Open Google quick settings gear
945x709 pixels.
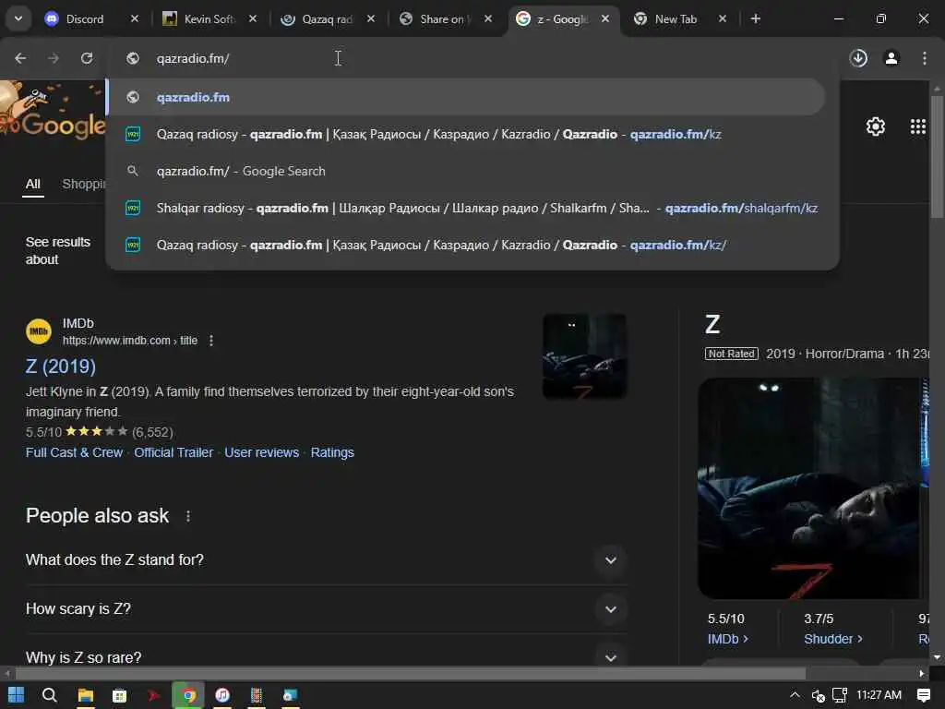[875, 126]
